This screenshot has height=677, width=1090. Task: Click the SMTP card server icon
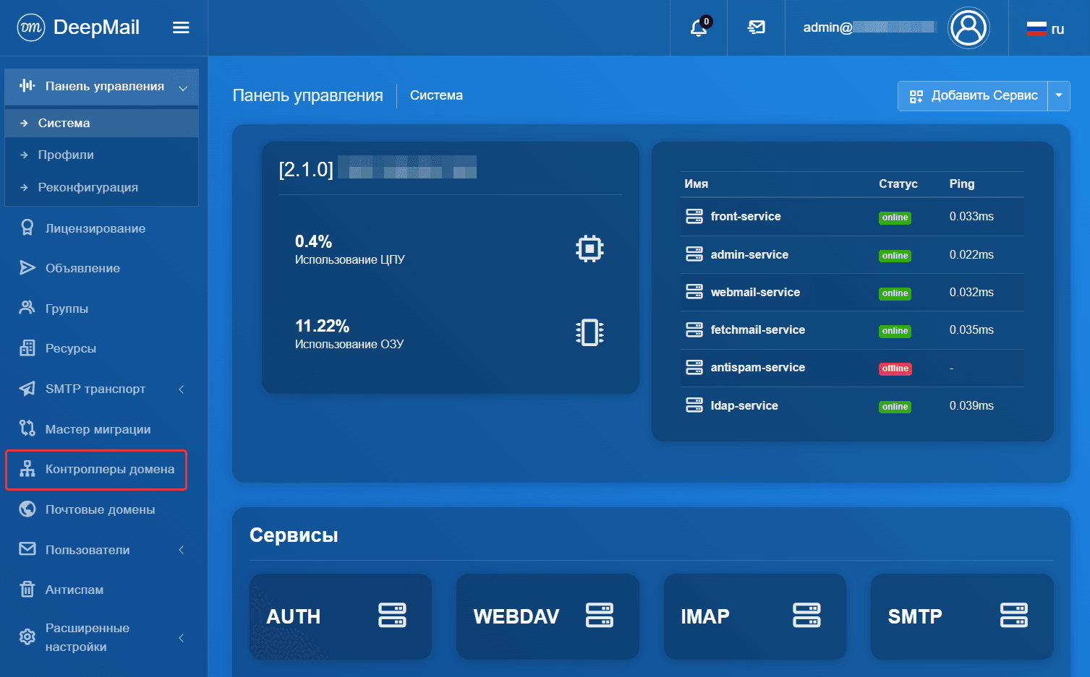pyautogui.click(x=1013, y=615)
